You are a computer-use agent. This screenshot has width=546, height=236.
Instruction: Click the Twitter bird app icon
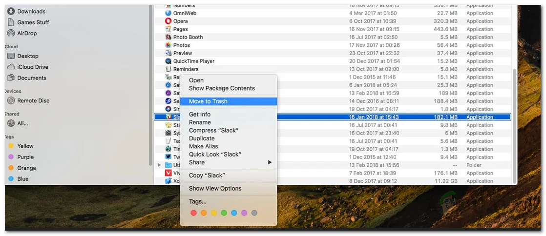(x=168, y=157)
